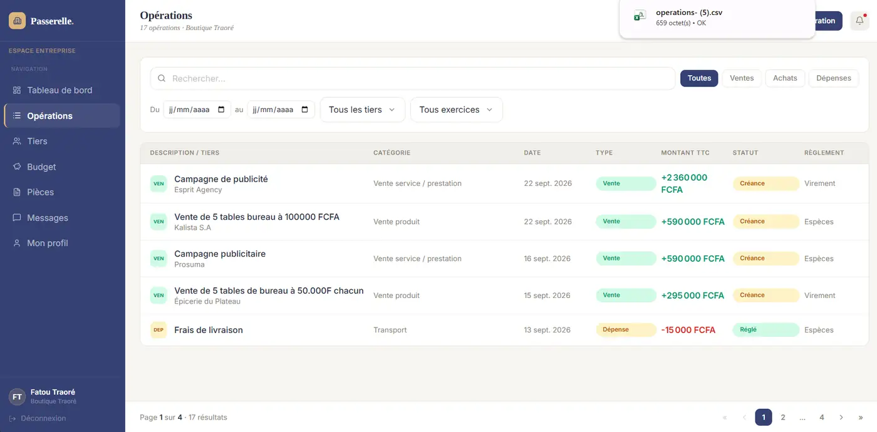
Task: Go to pagination page 1
Action: click(x=763, y=417)
